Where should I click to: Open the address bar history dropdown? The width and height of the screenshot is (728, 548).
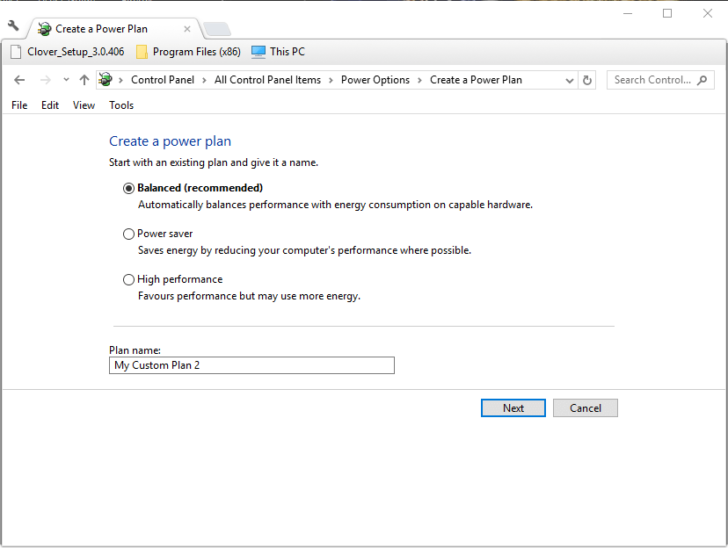click(570, 80)
